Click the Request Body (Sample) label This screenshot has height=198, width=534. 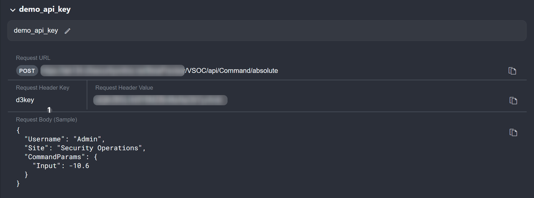(47, 119)
